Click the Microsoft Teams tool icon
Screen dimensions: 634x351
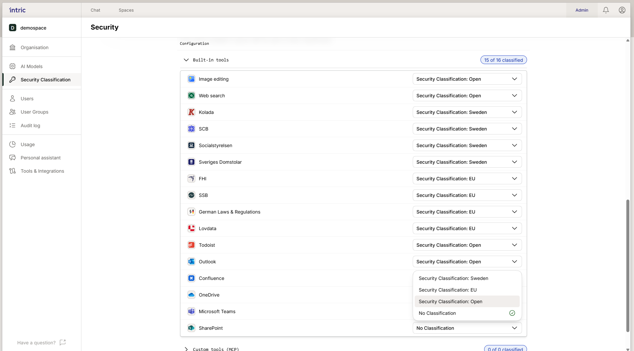pos(191,311)
